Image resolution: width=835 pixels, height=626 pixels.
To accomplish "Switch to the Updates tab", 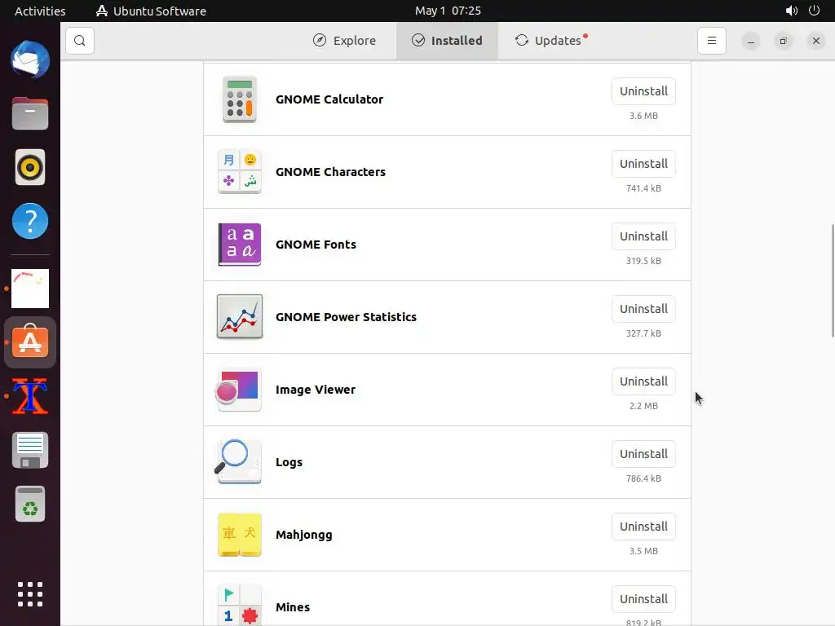I will tap(550, 41).
